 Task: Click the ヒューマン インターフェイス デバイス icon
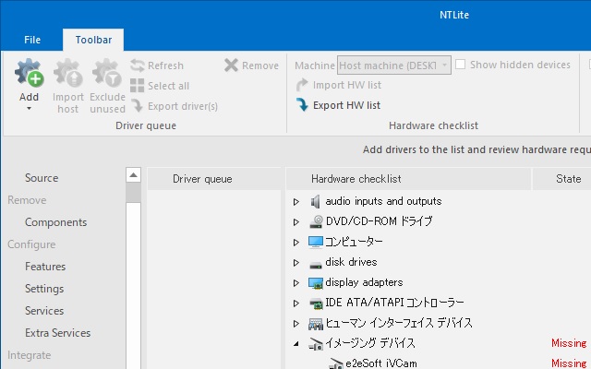[x=316, y=324]
